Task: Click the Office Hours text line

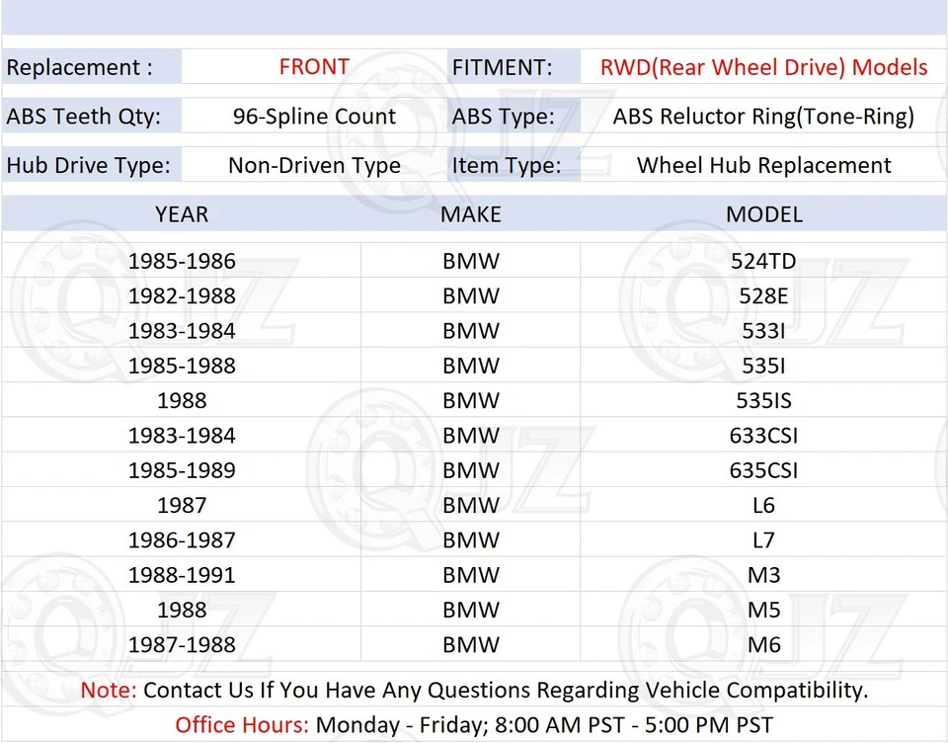Action: (474, 723)
